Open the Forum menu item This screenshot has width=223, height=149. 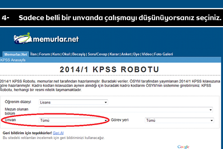pos(45,54)
